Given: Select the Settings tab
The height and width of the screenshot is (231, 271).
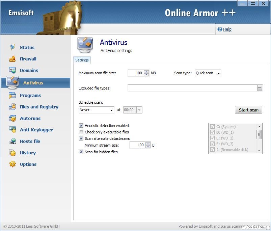Looking at the screenshot, I should tap(82, 60).
